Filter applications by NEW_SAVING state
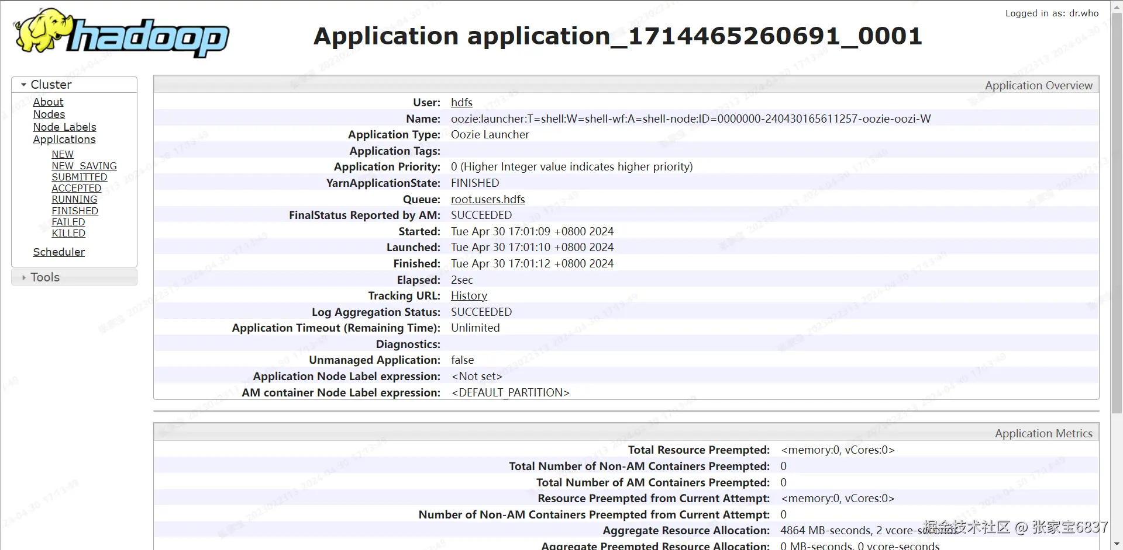Viewport: 1123px width, 550px height. click(84, 166)
